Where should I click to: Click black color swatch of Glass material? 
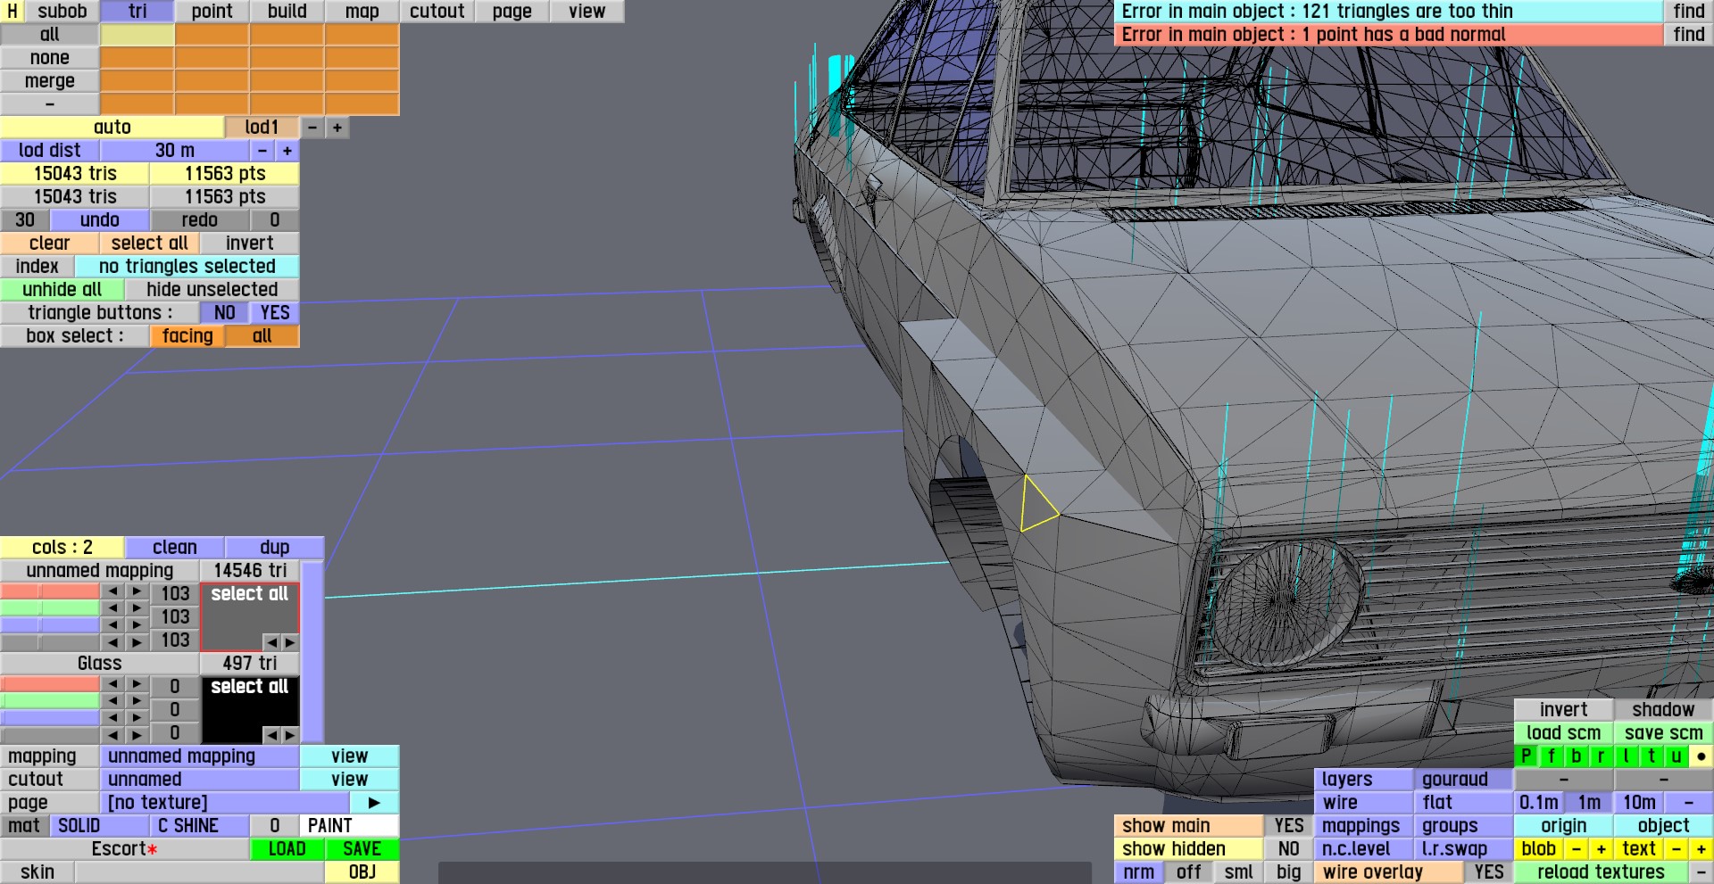tap(250, 710)
